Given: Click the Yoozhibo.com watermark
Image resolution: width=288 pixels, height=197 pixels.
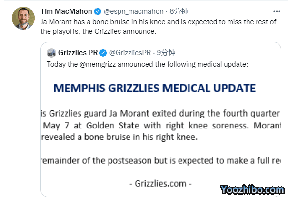Looking at the screenshot, I should pyautogui.click(x=252, y=189).
